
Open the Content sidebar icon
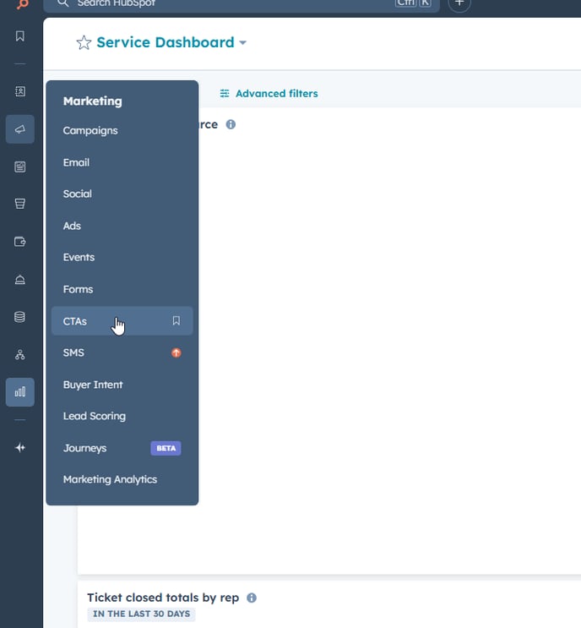(x=20, y=167)
